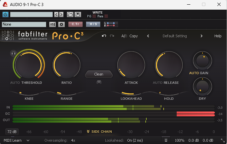Screen dimensions: 227x144
Task: Open the host settings gear icon
Action: 61,24
